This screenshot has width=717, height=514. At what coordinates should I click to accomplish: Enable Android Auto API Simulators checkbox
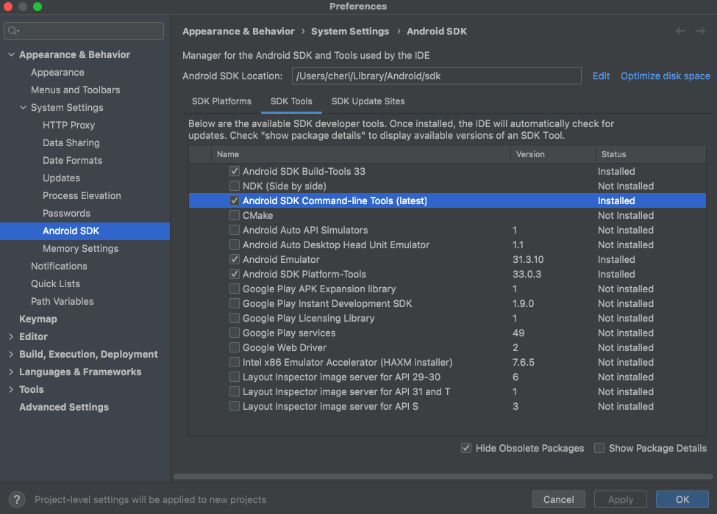click(235, 230)
